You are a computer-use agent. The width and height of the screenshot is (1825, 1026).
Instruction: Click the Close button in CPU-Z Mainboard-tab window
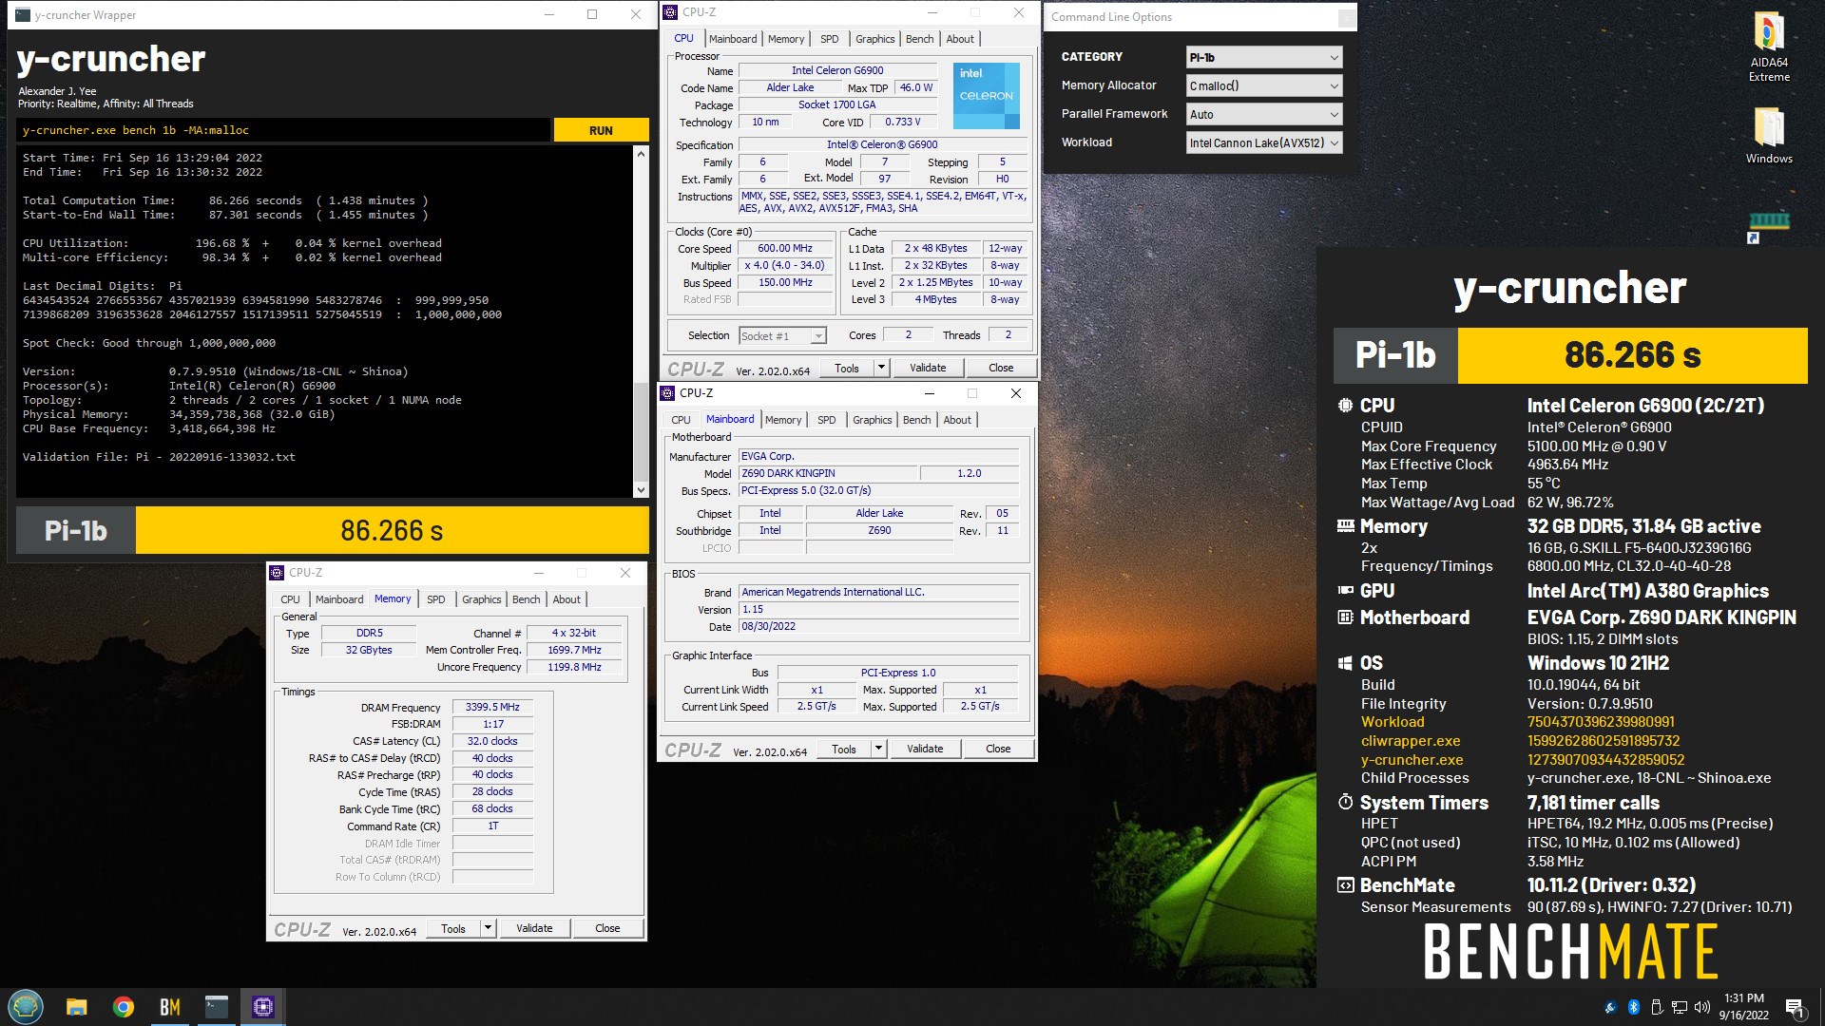(998, 749)
